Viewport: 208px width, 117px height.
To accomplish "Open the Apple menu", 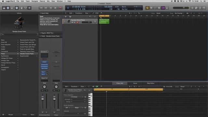I will click(x=3, y=1).
